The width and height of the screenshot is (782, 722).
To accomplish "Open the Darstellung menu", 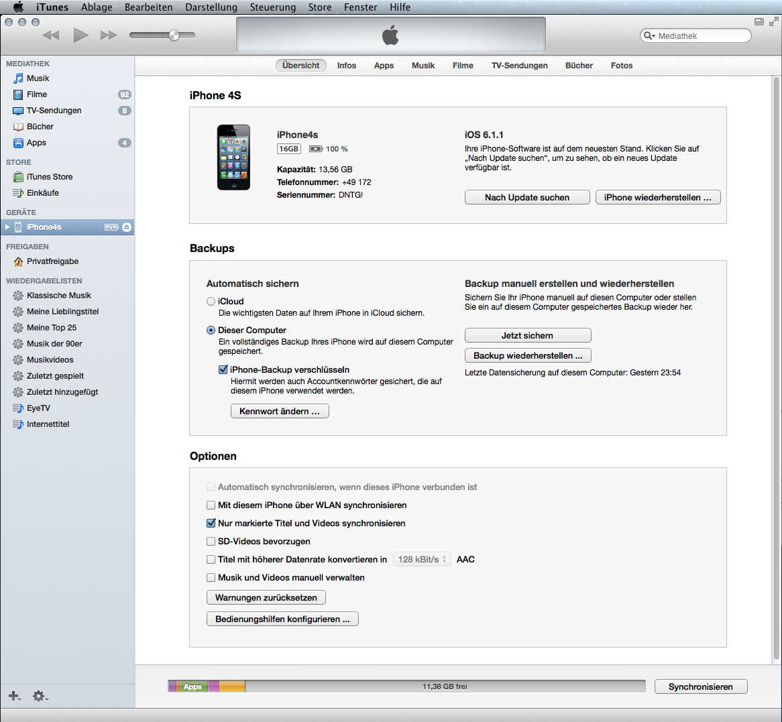I will (211, 7).
